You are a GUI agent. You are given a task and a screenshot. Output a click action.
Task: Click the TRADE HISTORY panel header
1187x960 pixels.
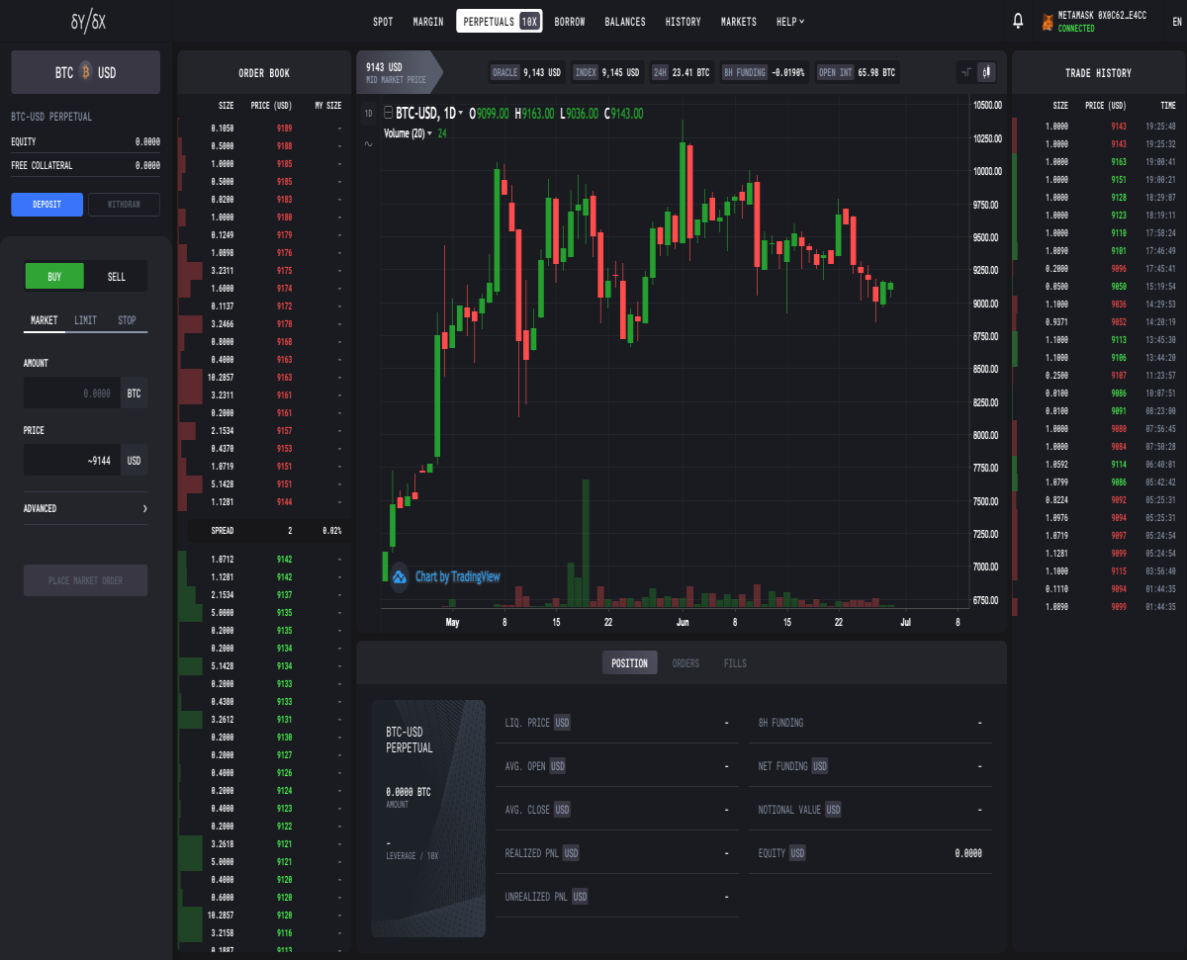(1098, 73)
